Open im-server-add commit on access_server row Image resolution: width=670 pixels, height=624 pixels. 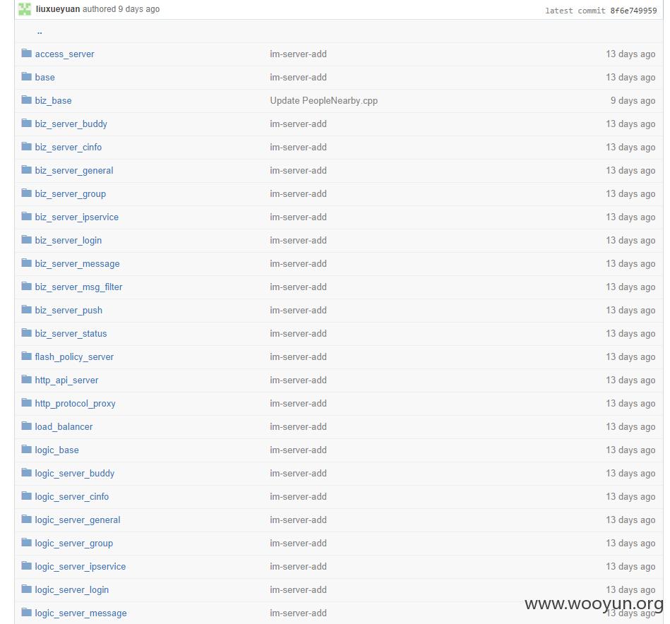point(298,54)
